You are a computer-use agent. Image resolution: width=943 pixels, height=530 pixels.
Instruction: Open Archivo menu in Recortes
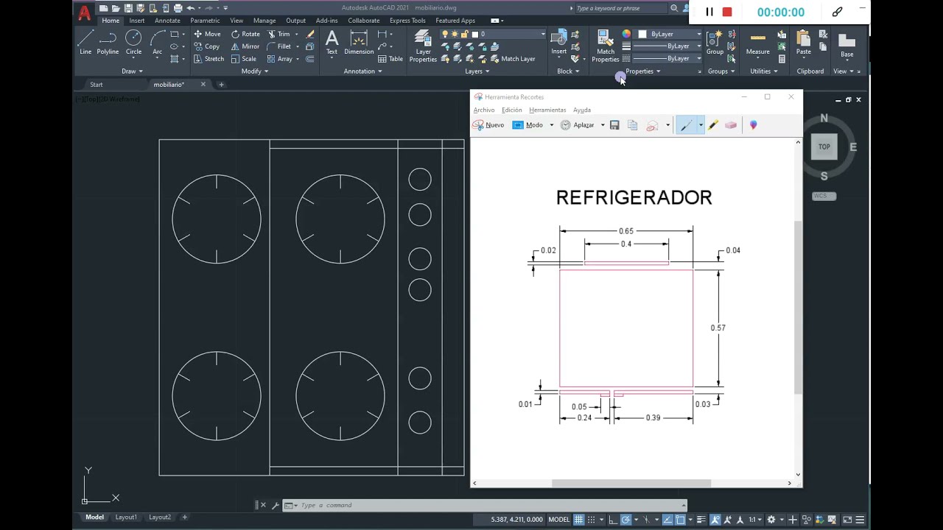point(484,110)
